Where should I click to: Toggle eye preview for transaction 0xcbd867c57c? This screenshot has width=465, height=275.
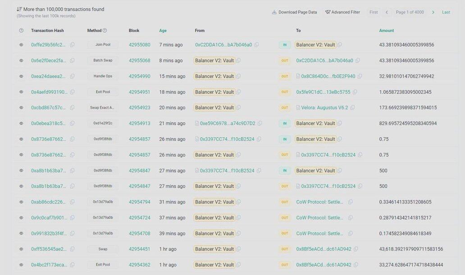pos(21,108)
